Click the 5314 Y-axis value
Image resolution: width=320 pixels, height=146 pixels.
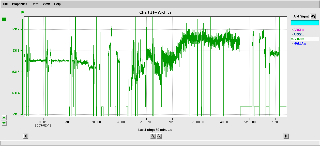16,93
